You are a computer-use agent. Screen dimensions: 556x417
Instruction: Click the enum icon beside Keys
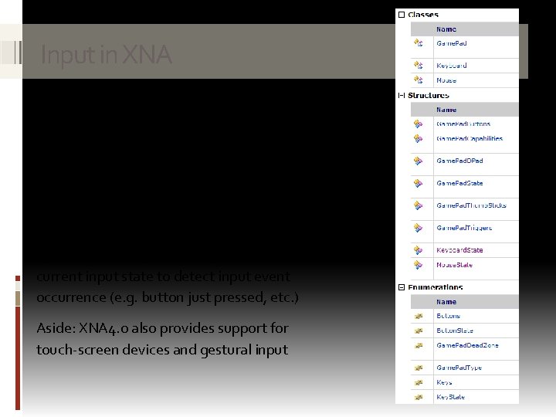[419, 382]
